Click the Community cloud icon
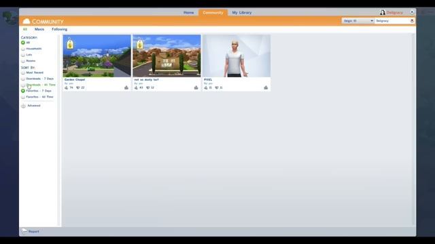This screenshot has width=435, height=244. [27, 21]
